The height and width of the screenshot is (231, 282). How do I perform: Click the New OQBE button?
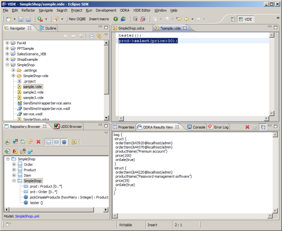(x=78, y=19)
